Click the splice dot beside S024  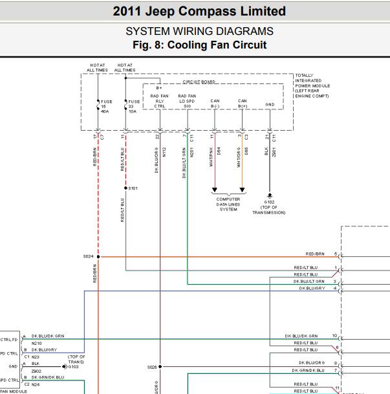pyautogui.click(x=98, y=257)
